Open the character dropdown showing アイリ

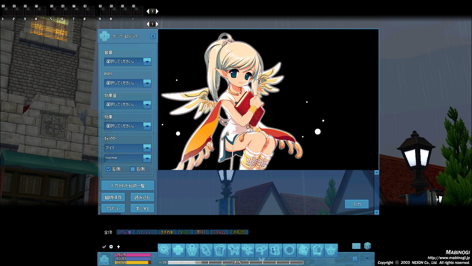click(128, 148)
